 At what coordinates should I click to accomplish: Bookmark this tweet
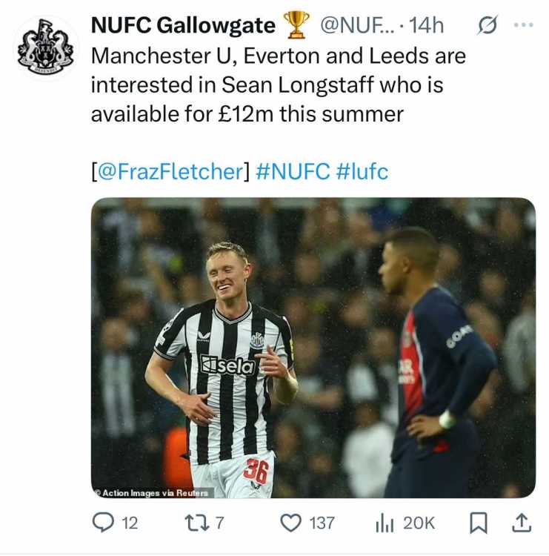pyautogui.click(x=479, y=523)
